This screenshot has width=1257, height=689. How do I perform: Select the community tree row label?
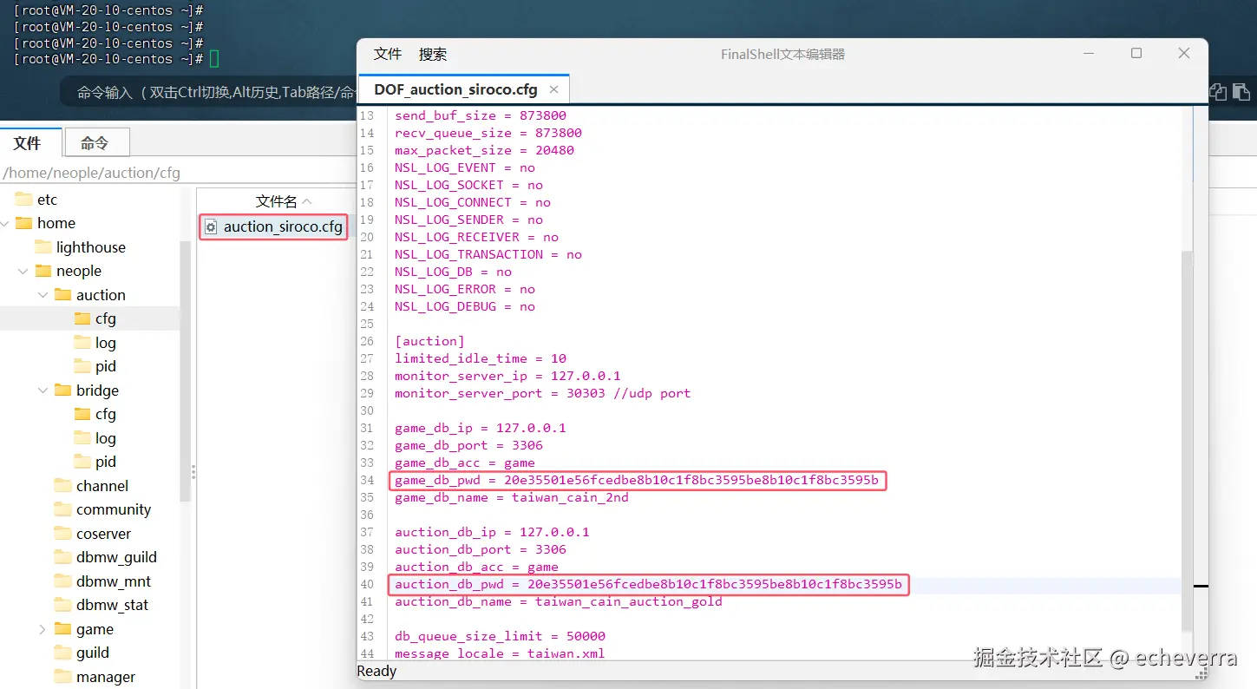click(114, 509)
